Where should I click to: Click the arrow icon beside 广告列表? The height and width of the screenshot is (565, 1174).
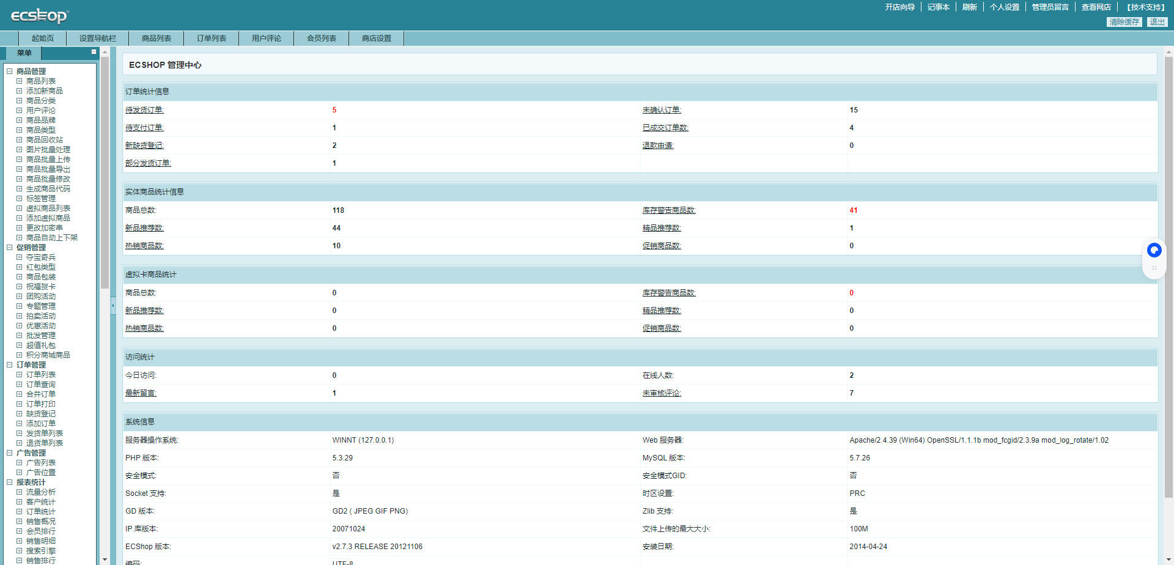click(20, 463)
